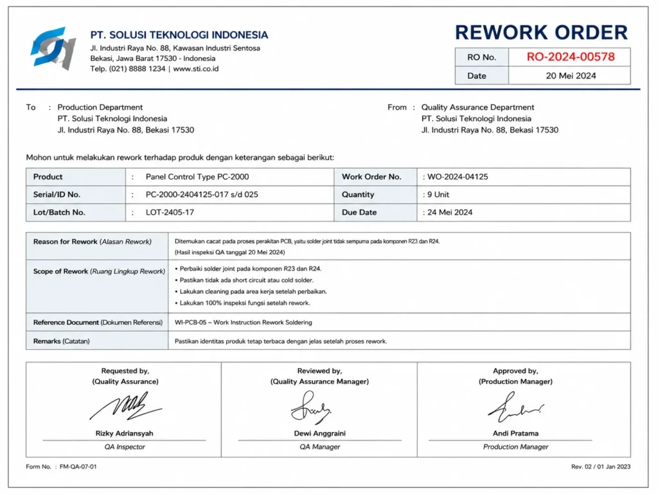
Task: Open the www.sti.co.id website address
Action: [196, 68]
